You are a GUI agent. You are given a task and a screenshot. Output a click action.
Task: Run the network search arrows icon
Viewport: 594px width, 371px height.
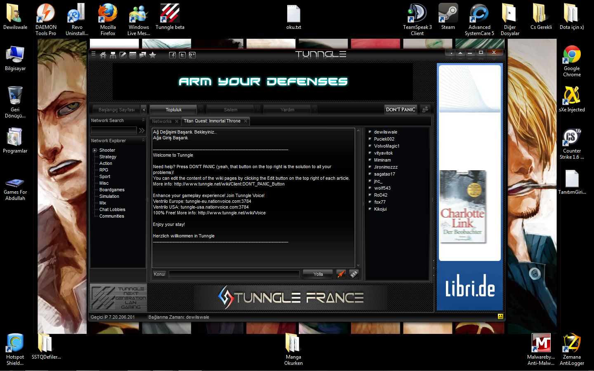click(x=142, y=130)
